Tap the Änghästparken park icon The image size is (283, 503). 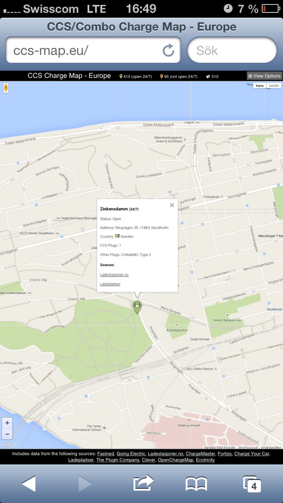pyautogui.click(x=177, y=325)
